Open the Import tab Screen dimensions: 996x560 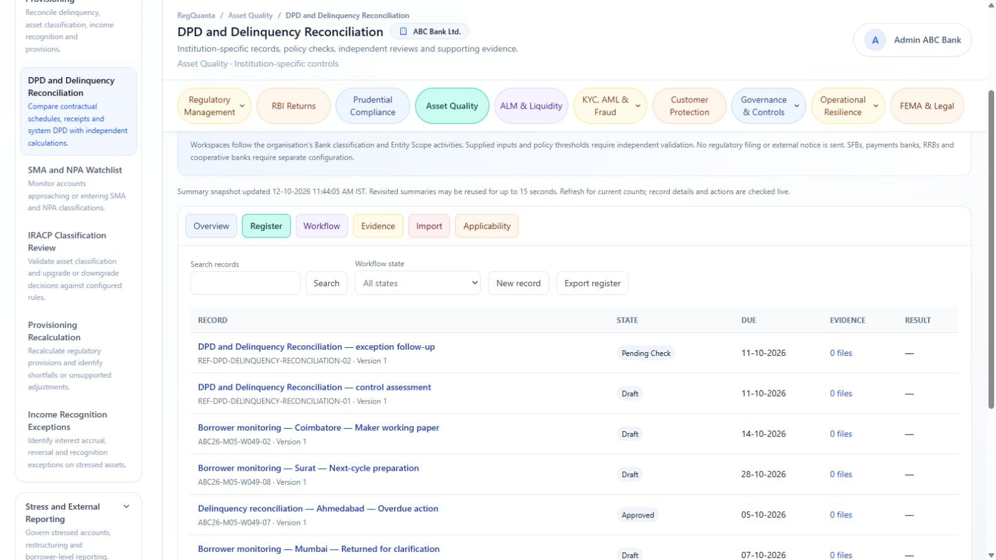[x=429, y=226]
